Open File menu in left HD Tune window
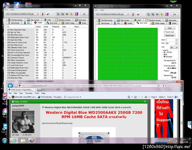The width and height of the screenshot is (192, 150). point(6,10)
